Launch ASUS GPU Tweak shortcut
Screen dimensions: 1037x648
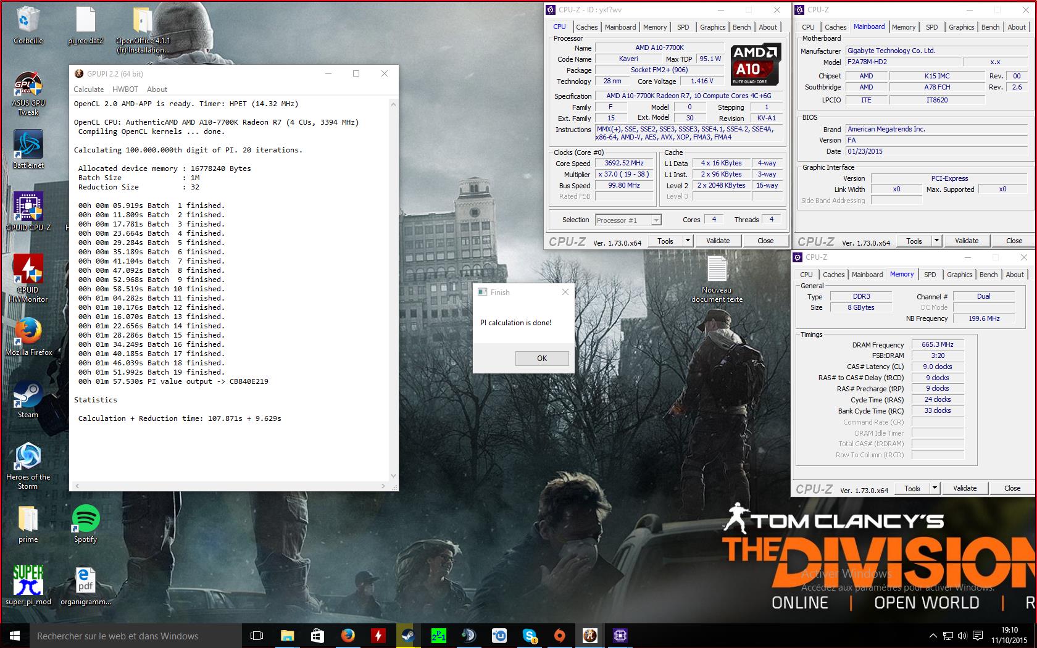point(28,94)
